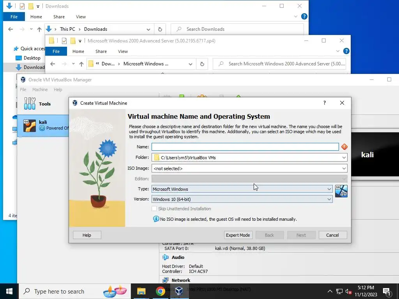This screenshot has height=299, width=399.
Task: Refresh the Downloads window
Action: point(160,29)
